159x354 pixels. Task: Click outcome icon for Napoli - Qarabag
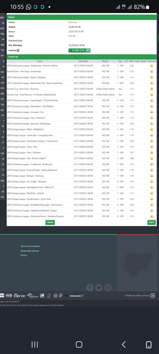152,77
